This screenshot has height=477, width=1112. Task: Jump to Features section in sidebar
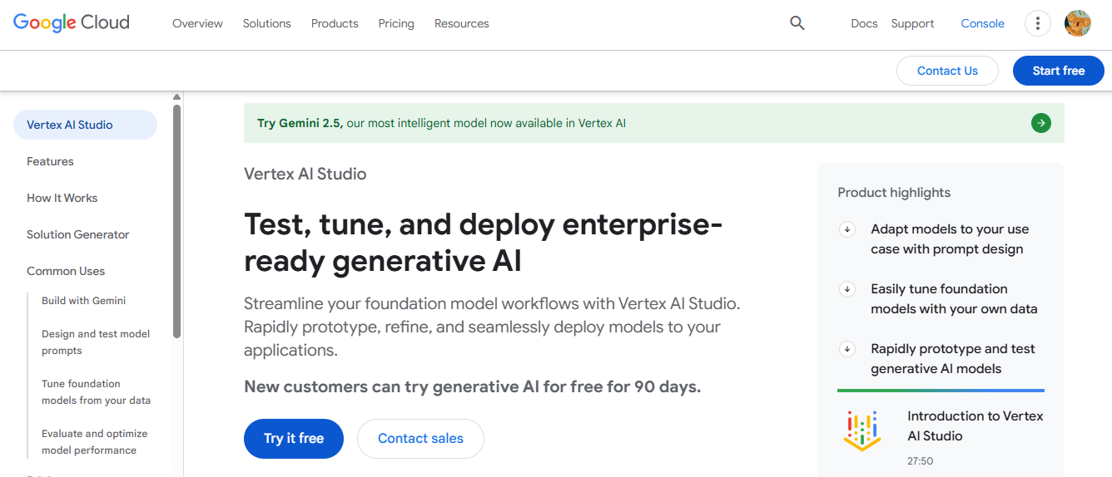click(50, 161)
